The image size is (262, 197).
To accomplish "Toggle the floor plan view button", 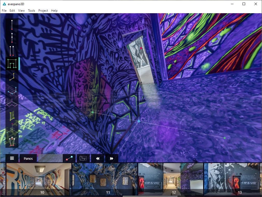I will [x=83, y=158].
